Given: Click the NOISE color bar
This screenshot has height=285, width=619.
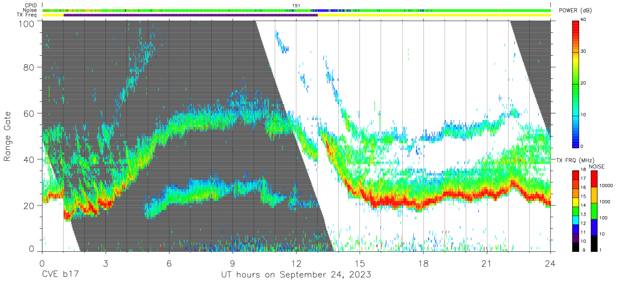Looking at the screenshot, I should tap(593, 211).
